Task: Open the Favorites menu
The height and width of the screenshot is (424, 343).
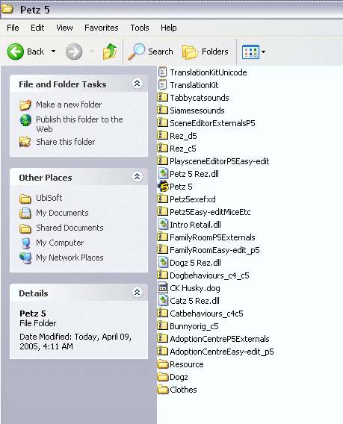Action: point(101,28)
